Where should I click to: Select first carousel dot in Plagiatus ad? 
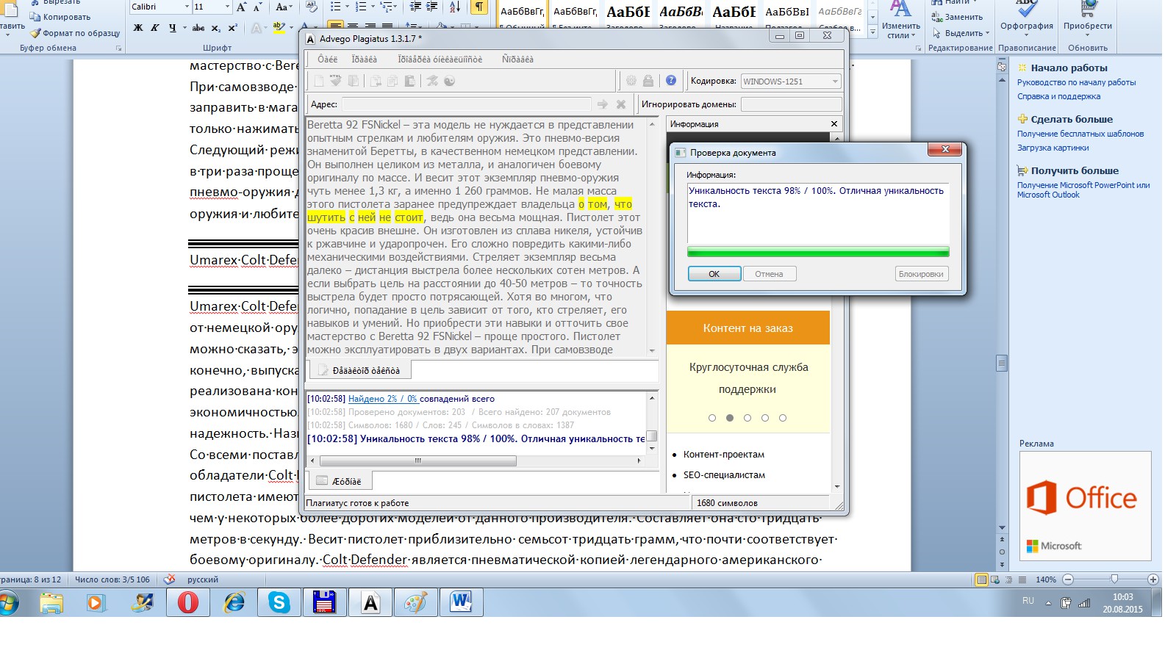[x=712, y=418]
